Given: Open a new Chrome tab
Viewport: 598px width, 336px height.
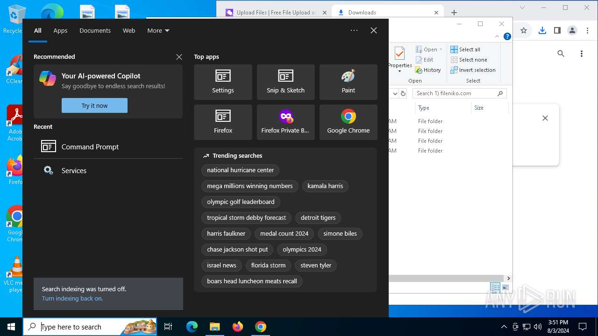Looking at the screenshot, I should pos(454,13).
